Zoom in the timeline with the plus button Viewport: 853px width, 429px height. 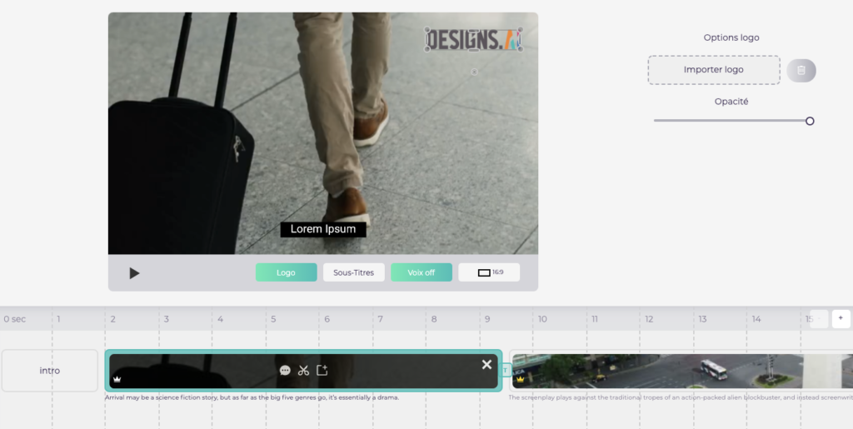(x=841, y=318)
